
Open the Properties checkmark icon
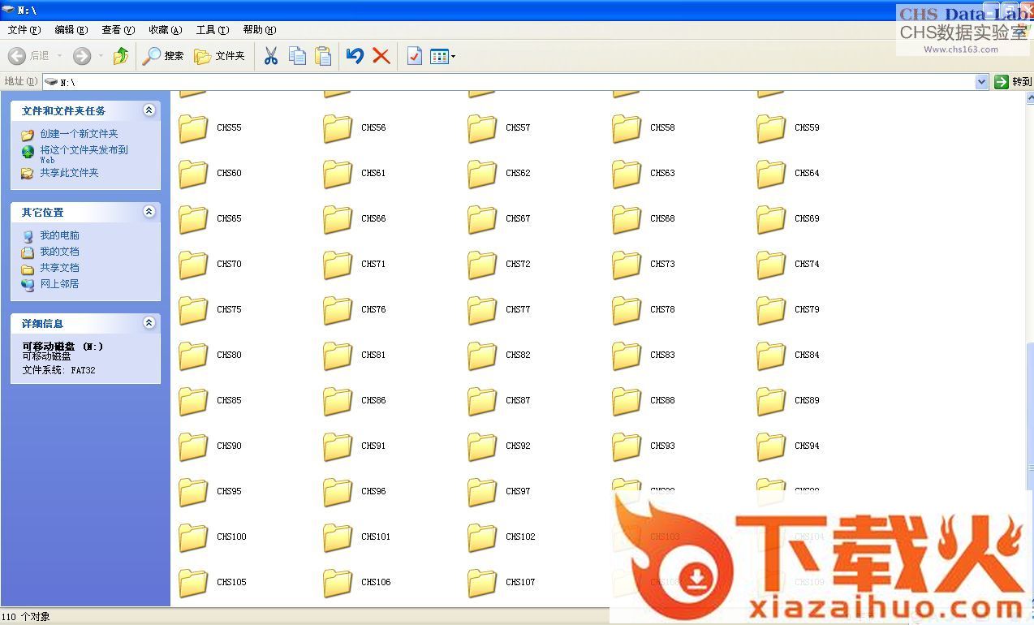[x=414, y=56]
